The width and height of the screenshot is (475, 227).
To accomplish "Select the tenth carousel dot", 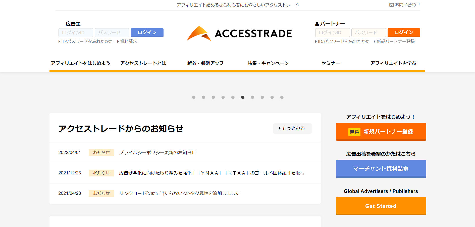I will (282, 97).
